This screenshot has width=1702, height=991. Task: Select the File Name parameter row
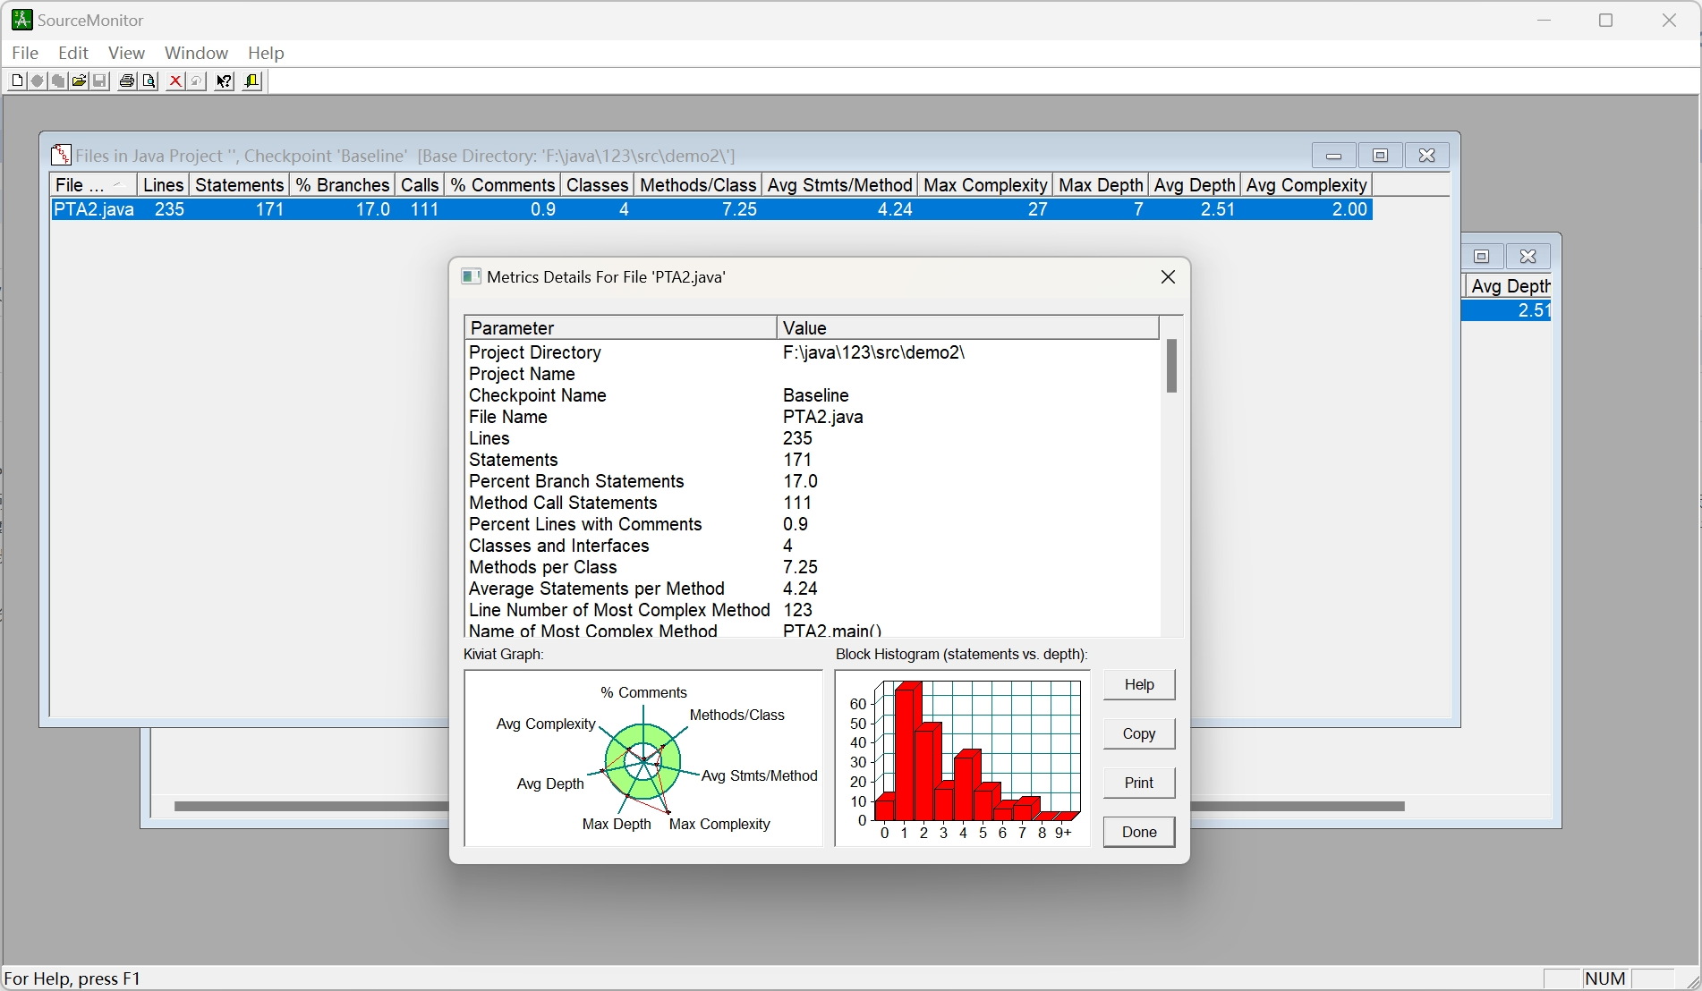[x=812, y=417]
